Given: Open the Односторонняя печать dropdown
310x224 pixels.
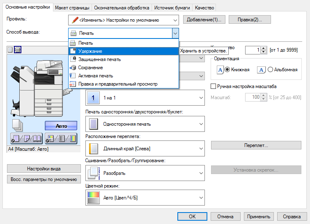Looking at the screenshot, I should (x=145, y=124).
